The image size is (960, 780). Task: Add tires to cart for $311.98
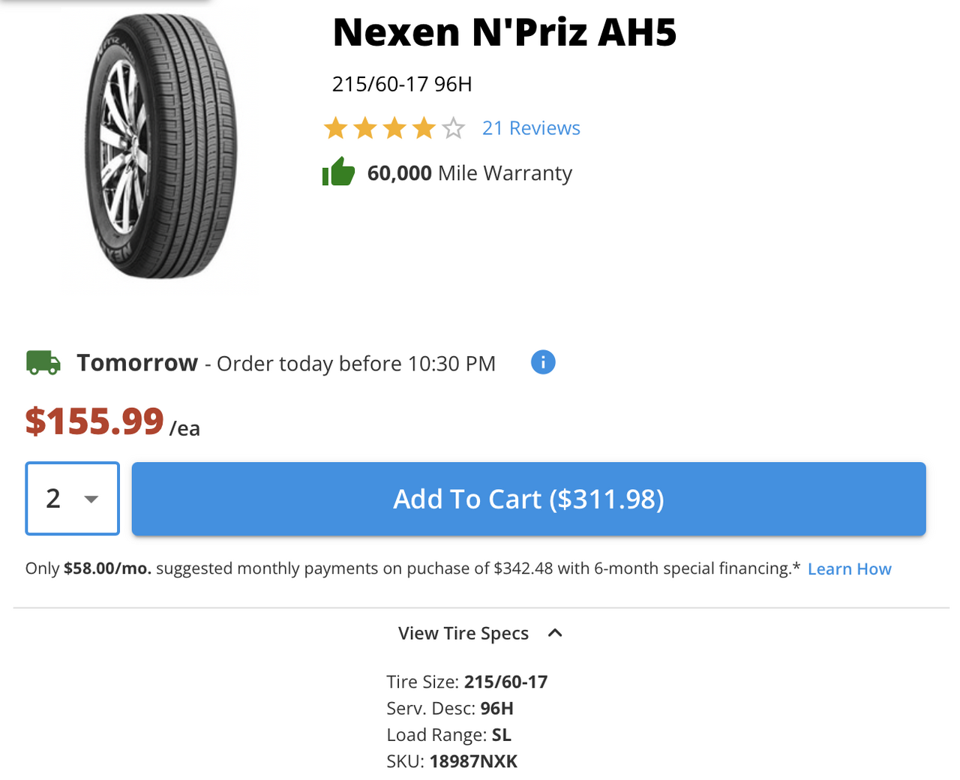tap(529, 499)
